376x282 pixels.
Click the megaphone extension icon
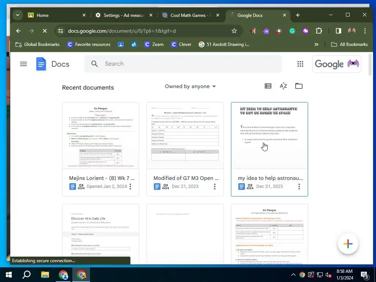click(x=253, y=31)
